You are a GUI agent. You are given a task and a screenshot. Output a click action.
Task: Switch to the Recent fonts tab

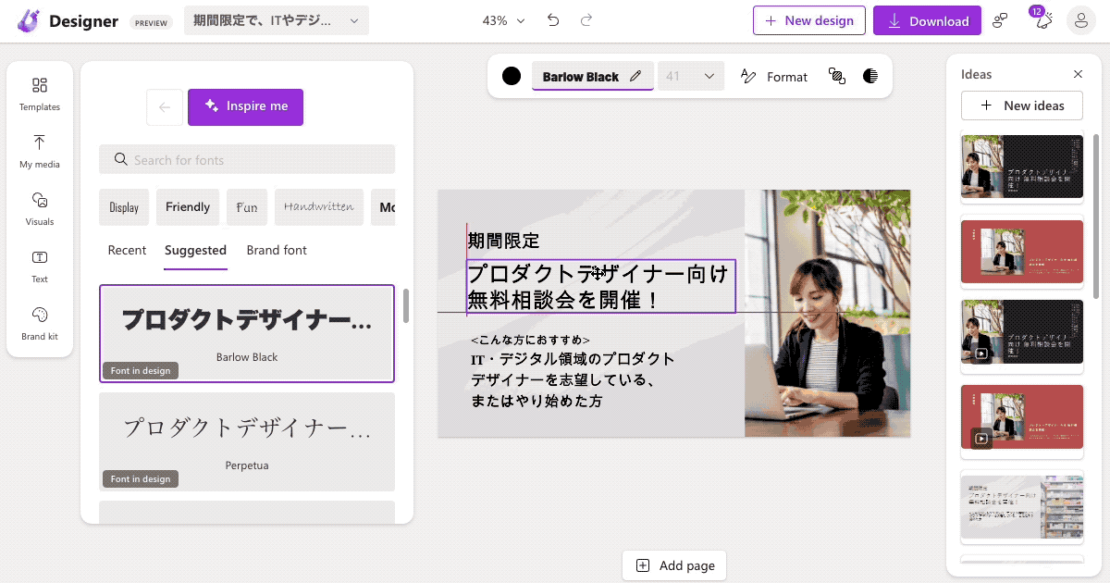point(126,250)
